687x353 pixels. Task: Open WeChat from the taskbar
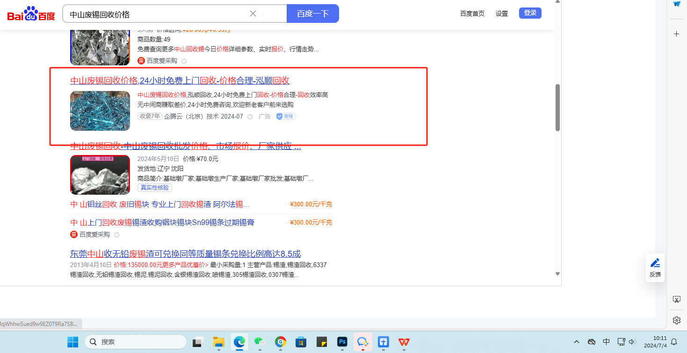260,342
